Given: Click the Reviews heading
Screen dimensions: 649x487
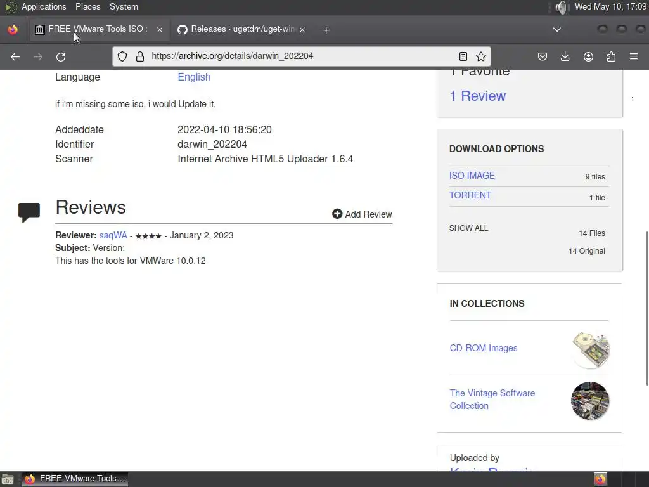Looking at the screenshot, I should pyautogui.click(x=91, y=207).
